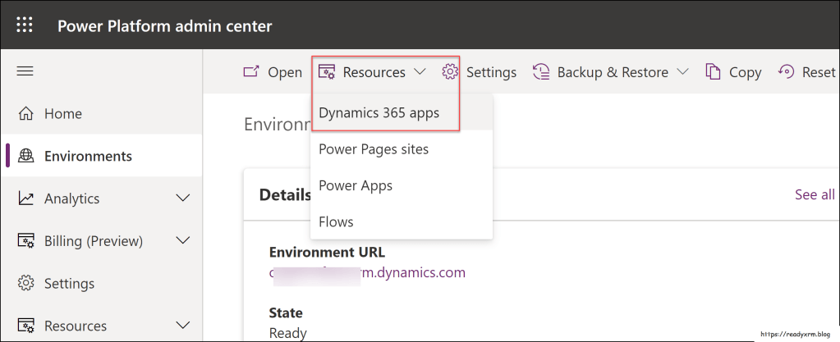This screenshot has height=342, width=840.
Task: Click the Analytics chart icon
Action: click(26, 198)
